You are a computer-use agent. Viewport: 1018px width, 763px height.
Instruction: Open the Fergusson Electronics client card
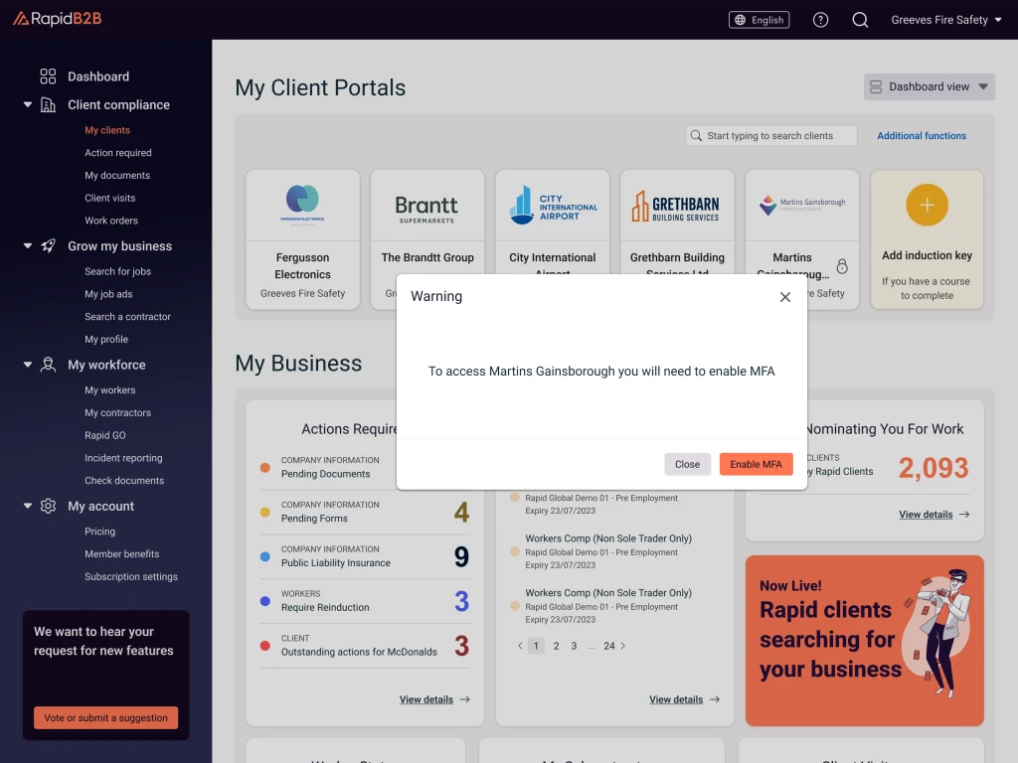302,239
